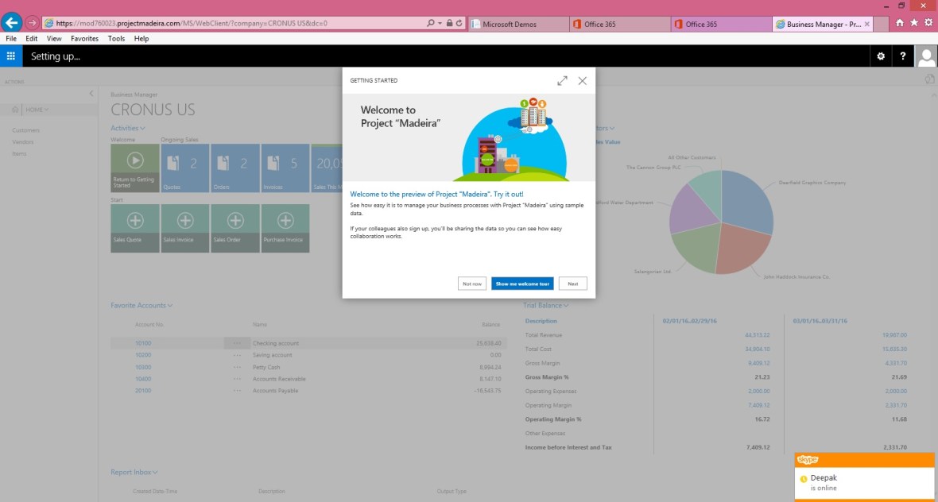Image resolution: width=938 pixels, height=502 pixels.
Task: Expand the Activities dropdown
Action: [x=128, y=128]
